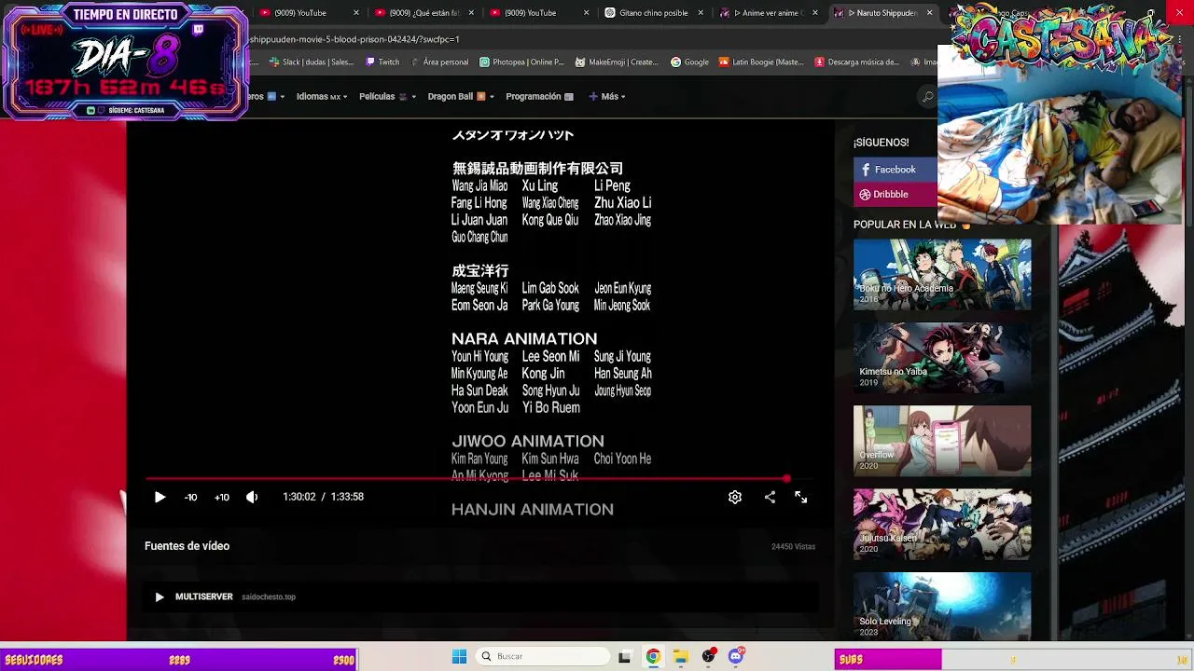Open the Solo Leveling thumbnail
Viewport: 1194px width, 671px height.
tap(942, 607)
